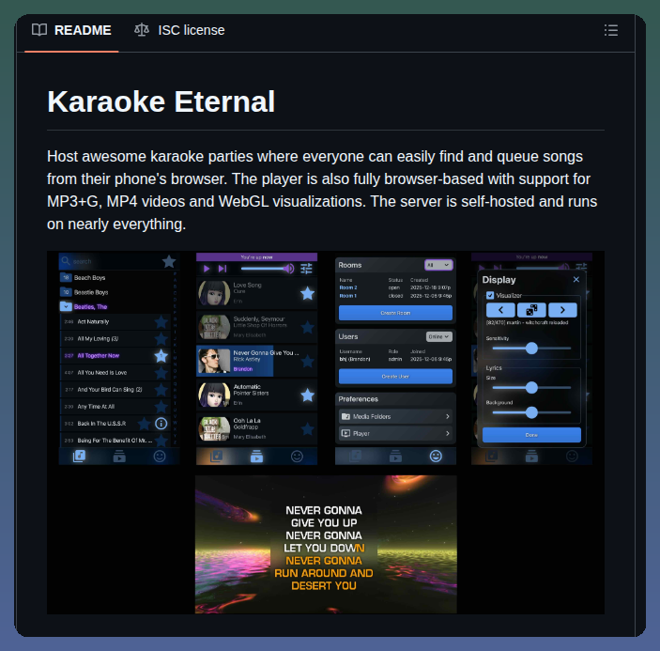
Task: Click the Player icon in Preferences
Action: click(345, 433)
